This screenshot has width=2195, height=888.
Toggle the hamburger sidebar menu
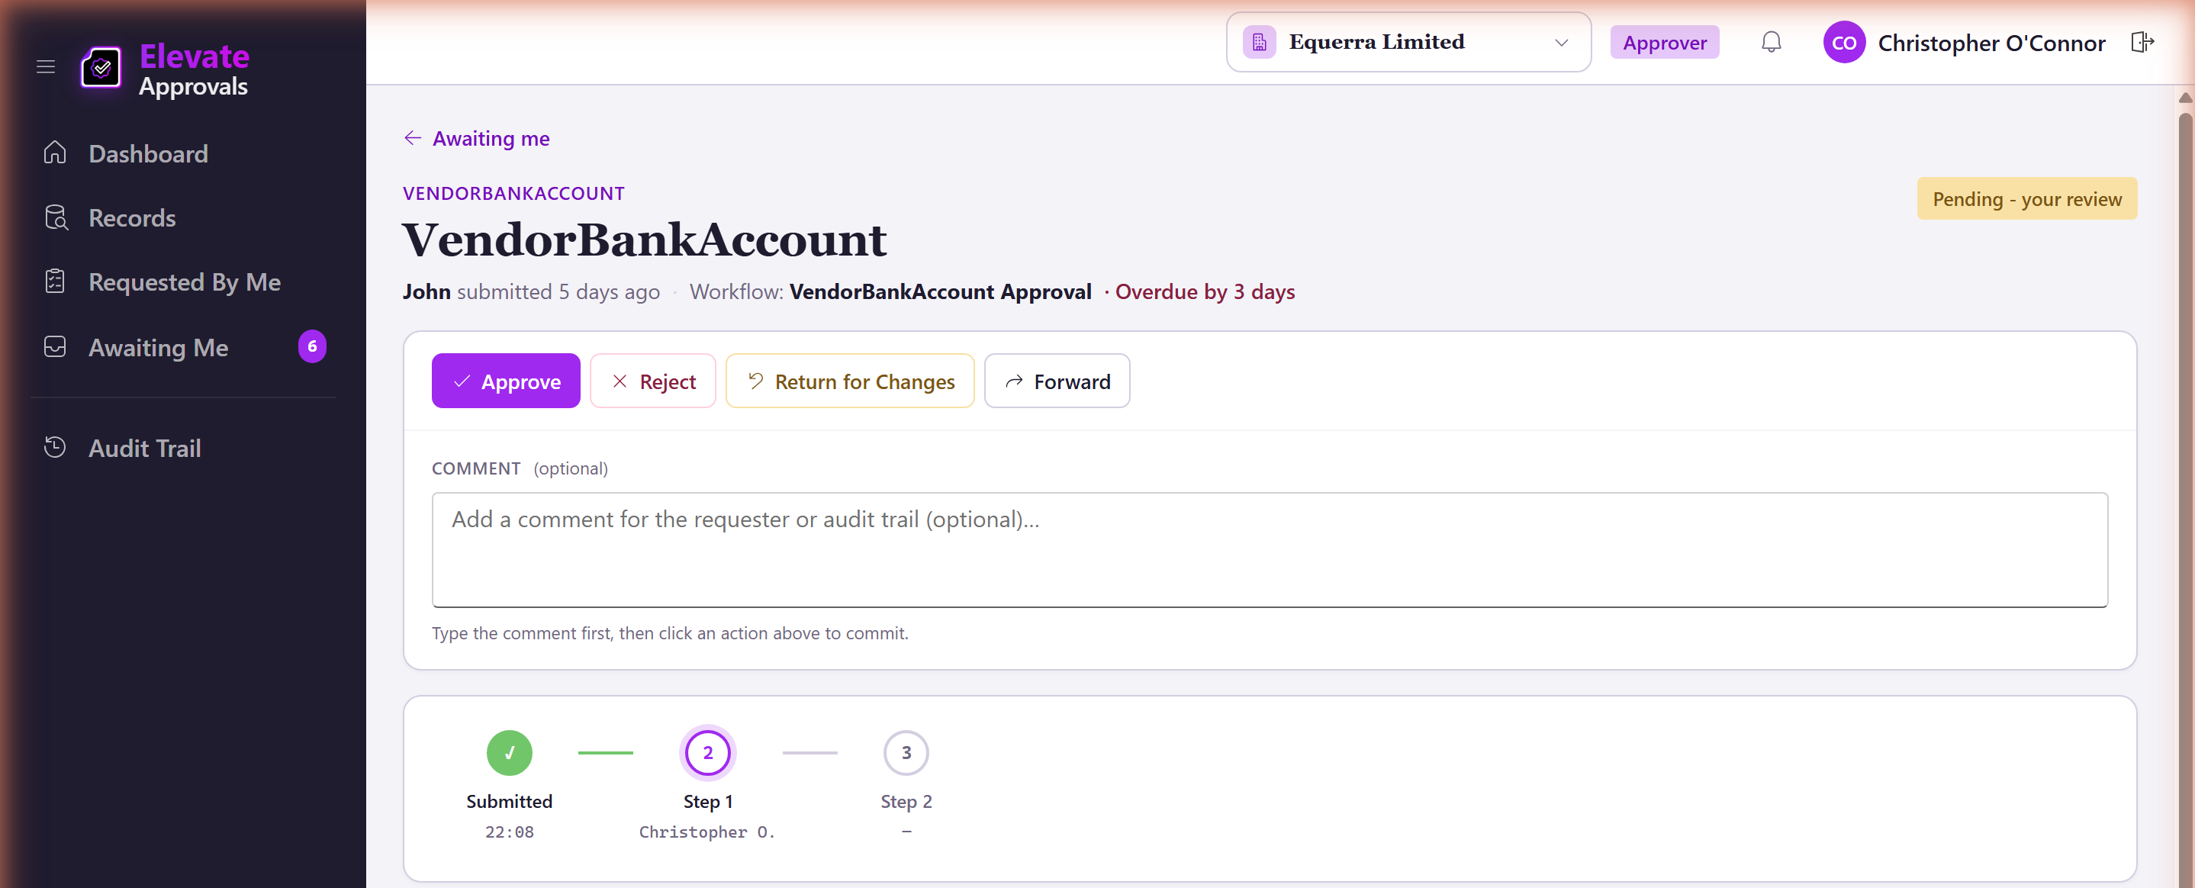coord(46,66)
